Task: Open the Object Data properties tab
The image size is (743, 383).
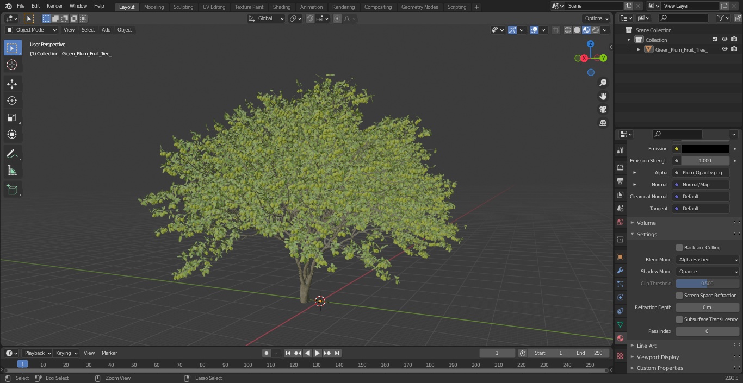Action: pyautogui.click(x=620, y=324)
